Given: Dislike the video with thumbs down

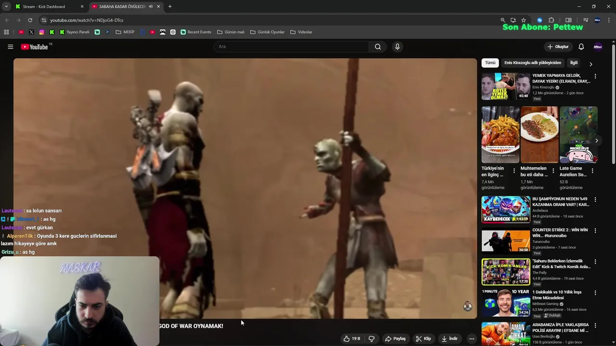Looking at the screenshot, I should [372, 339].
